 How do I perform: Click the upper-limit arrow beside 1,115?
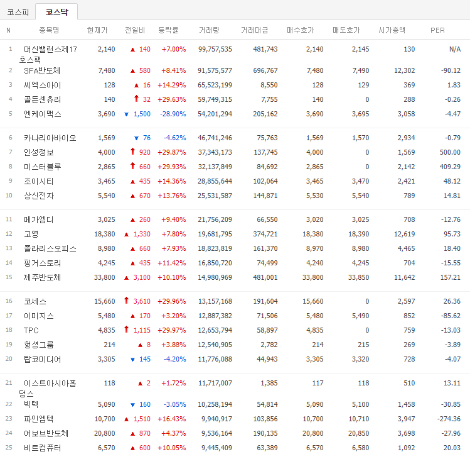pyautogui.click(x=127, y=329)
